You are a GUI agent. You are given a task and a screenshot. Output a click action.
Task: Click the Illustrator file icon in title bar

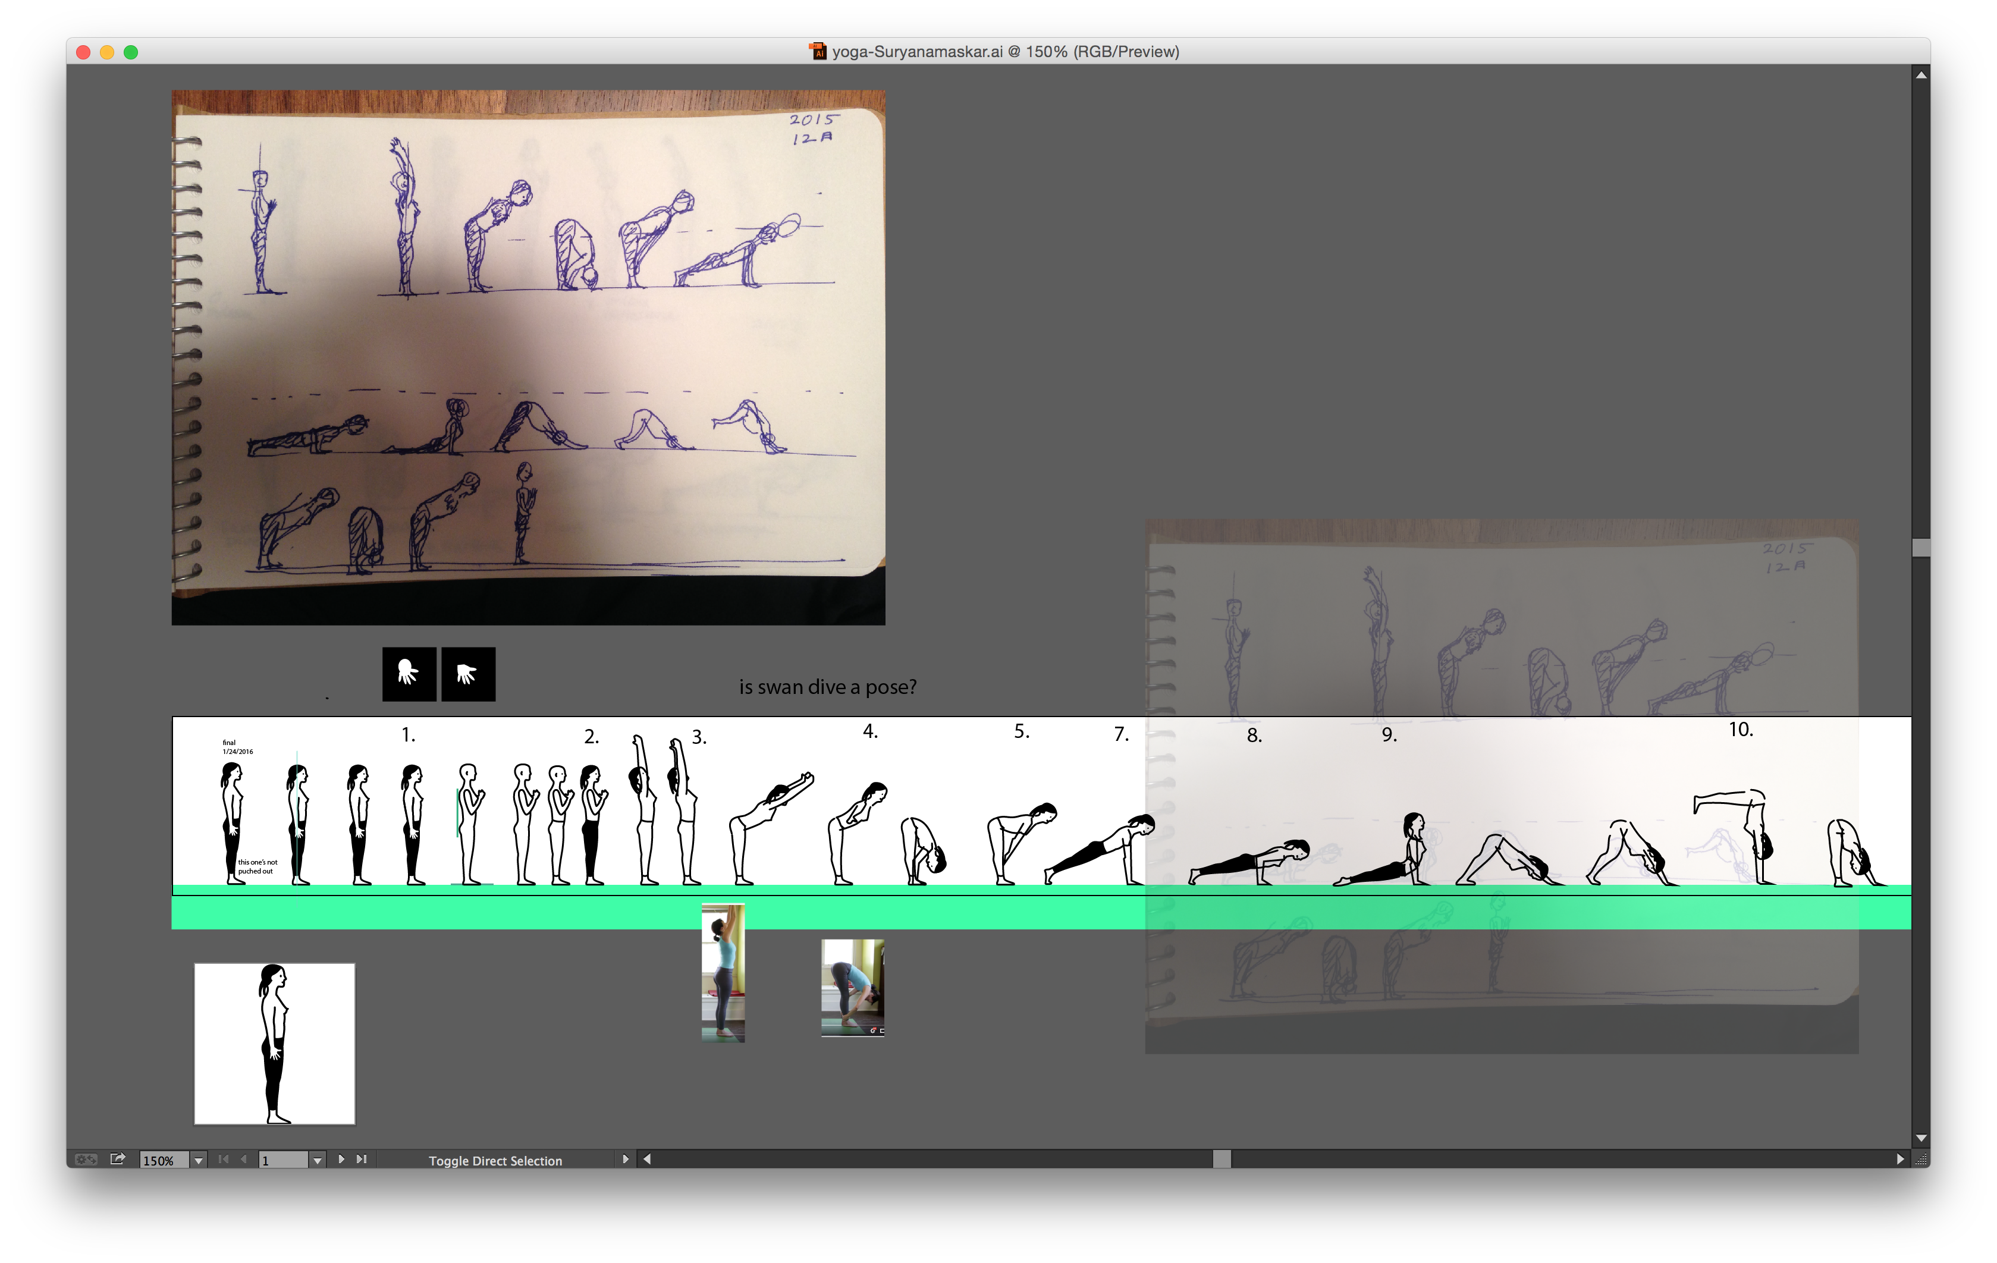[818, 51]
